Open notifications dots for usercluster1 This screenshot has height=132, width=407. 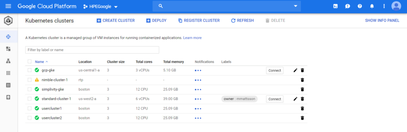click(x=198, y=108)
